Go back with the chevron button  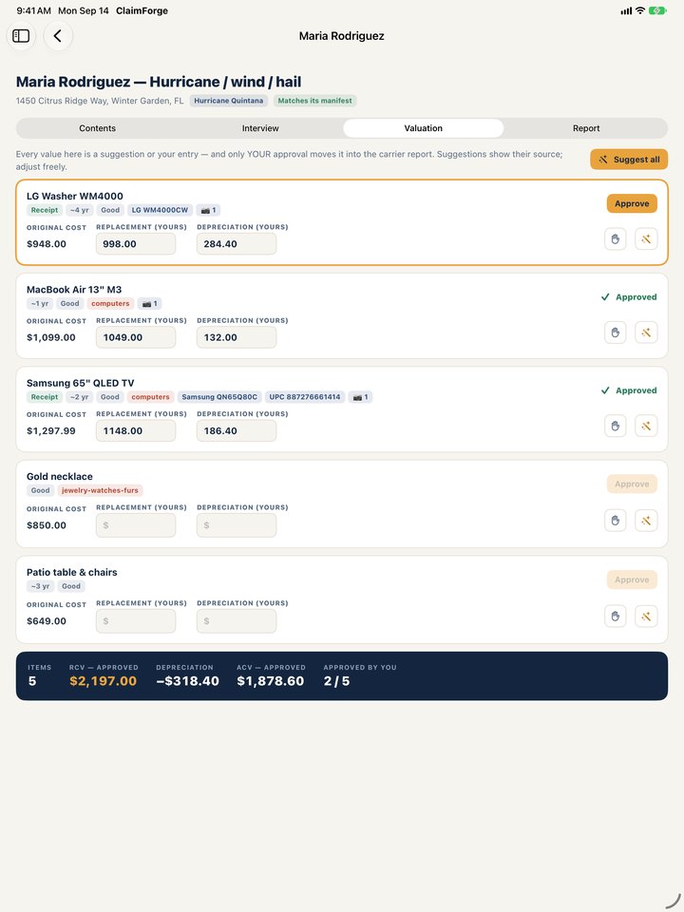click(58, 36)
